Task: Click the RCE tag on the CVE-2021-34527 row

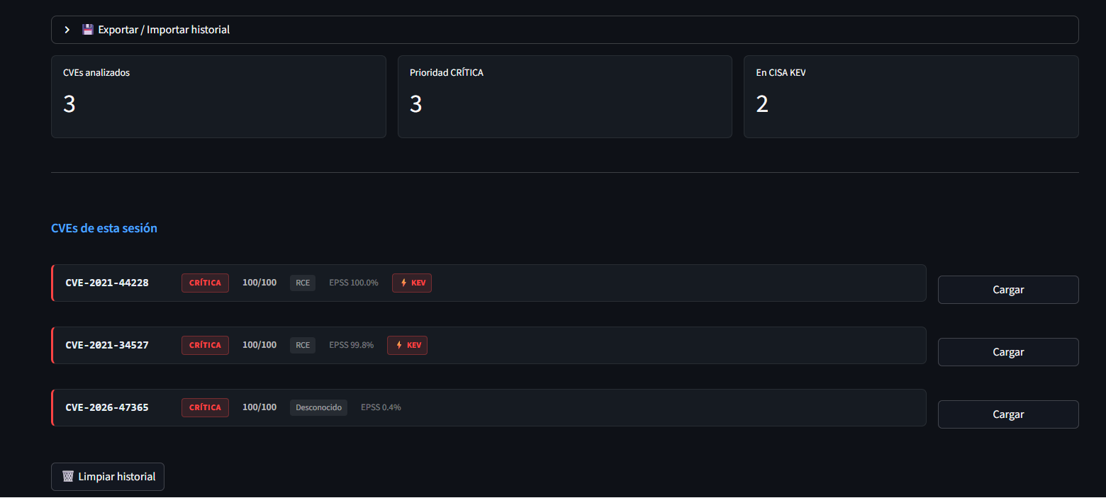Action: pyautogui.click(x=303, y=345)
